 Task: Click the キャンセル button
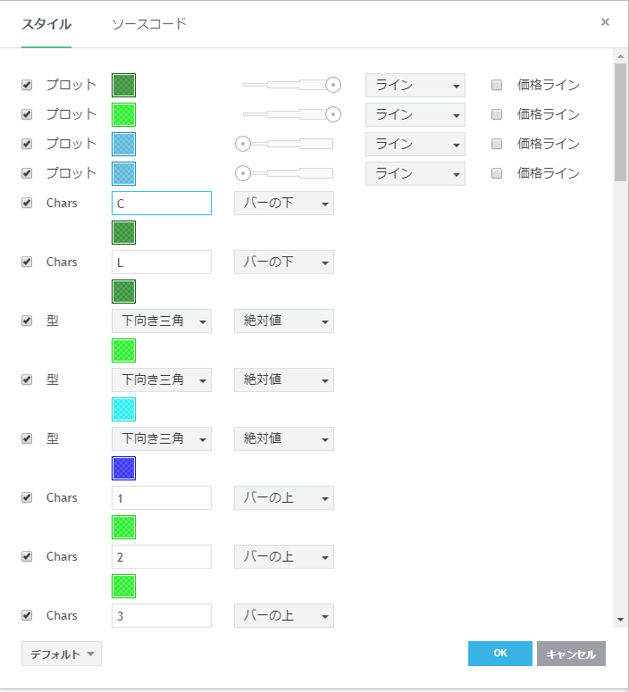(x=571, y=654)
